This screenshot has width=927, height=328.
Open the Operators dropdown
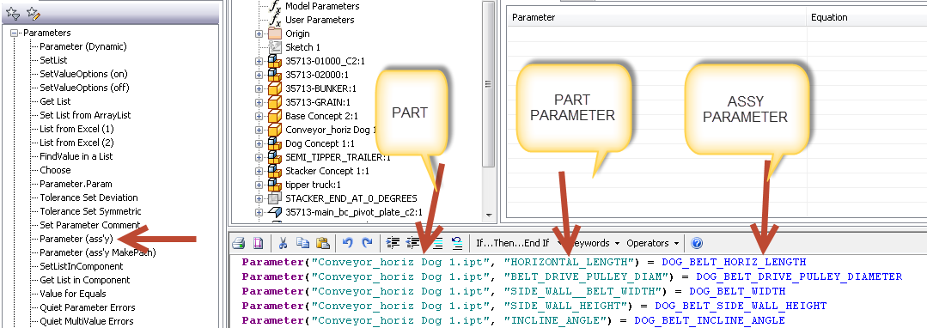653,243
